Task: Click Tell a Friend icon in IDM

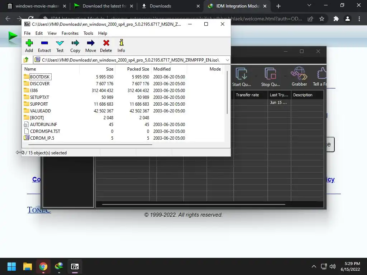Action: click(x=320, y=77)
